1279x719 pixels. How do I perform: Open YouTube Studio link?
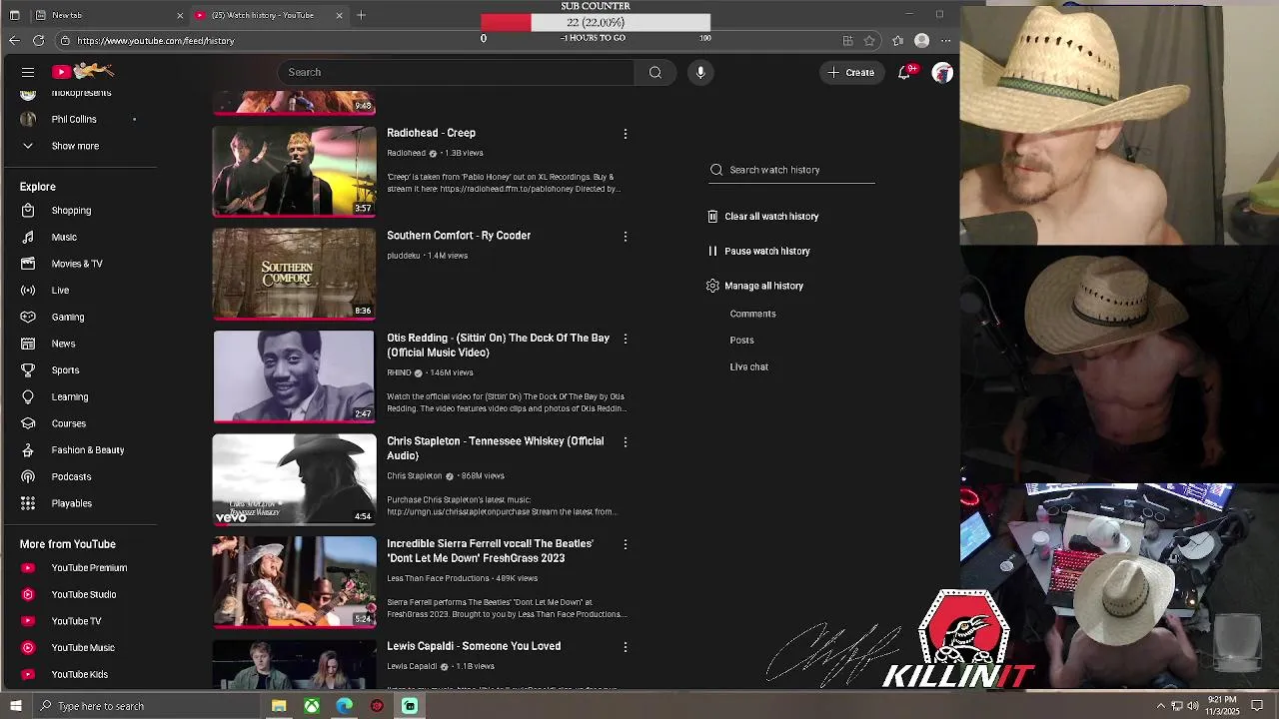tap(84, 594)
